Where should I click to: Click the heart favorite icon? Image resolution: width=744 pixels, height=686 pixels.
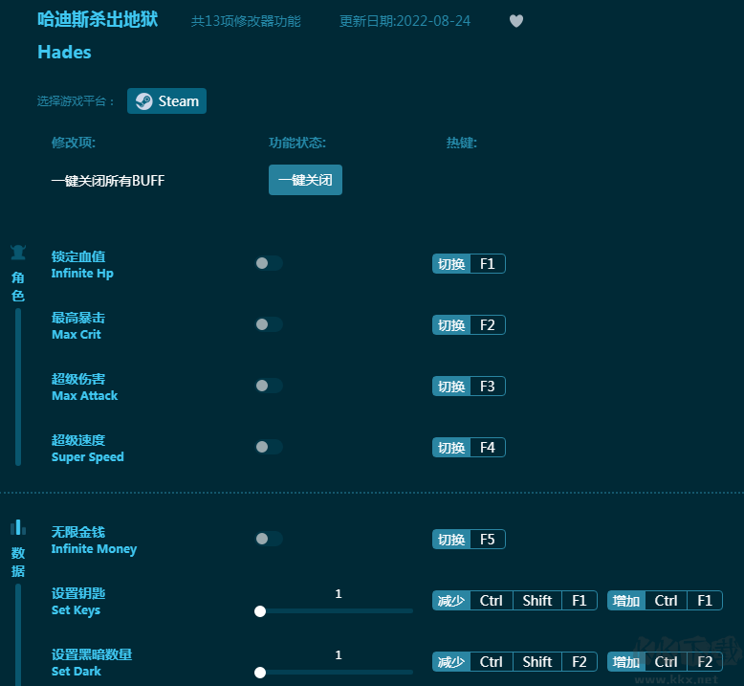[x=516, y=21]
